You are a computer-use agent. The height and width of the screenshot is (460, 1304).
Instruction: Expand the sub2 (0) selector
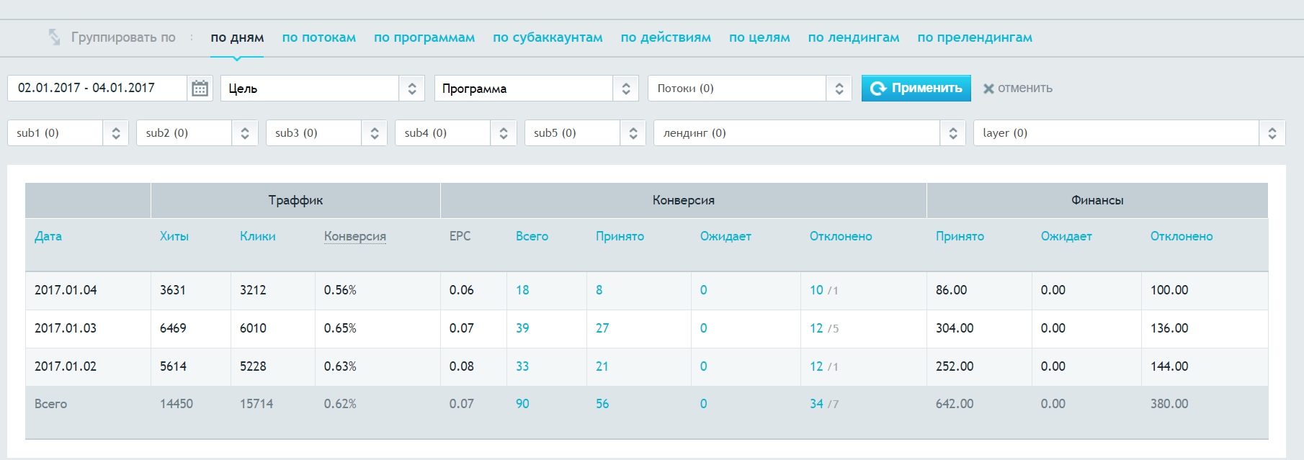[x=197, y=133]
